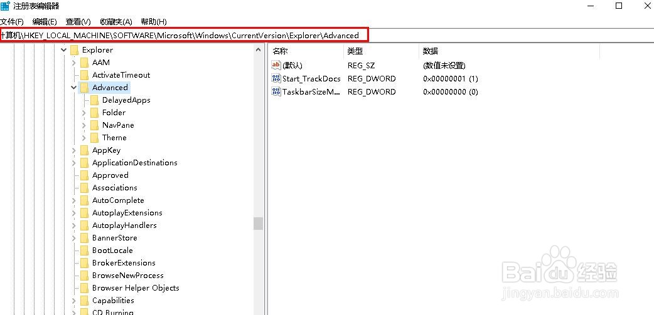Select the AutoplayHandlers key
The height and width of the screenshot is (315, 654).
tap(124, 225)
